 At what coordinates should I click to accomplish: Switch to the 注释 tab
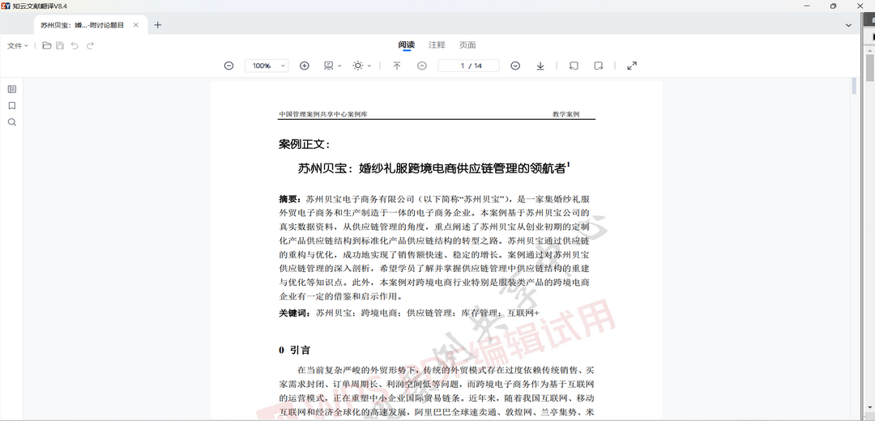pyautogui.click(x=437, y=45)
